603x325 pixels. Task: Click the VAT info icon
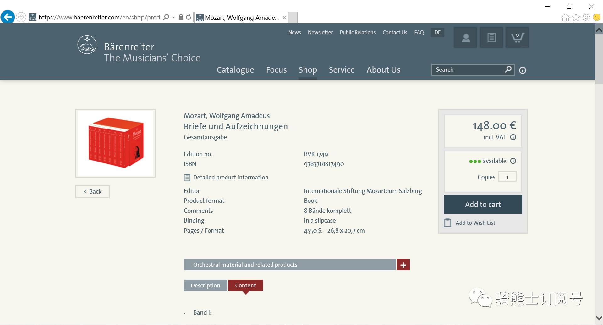513,137
